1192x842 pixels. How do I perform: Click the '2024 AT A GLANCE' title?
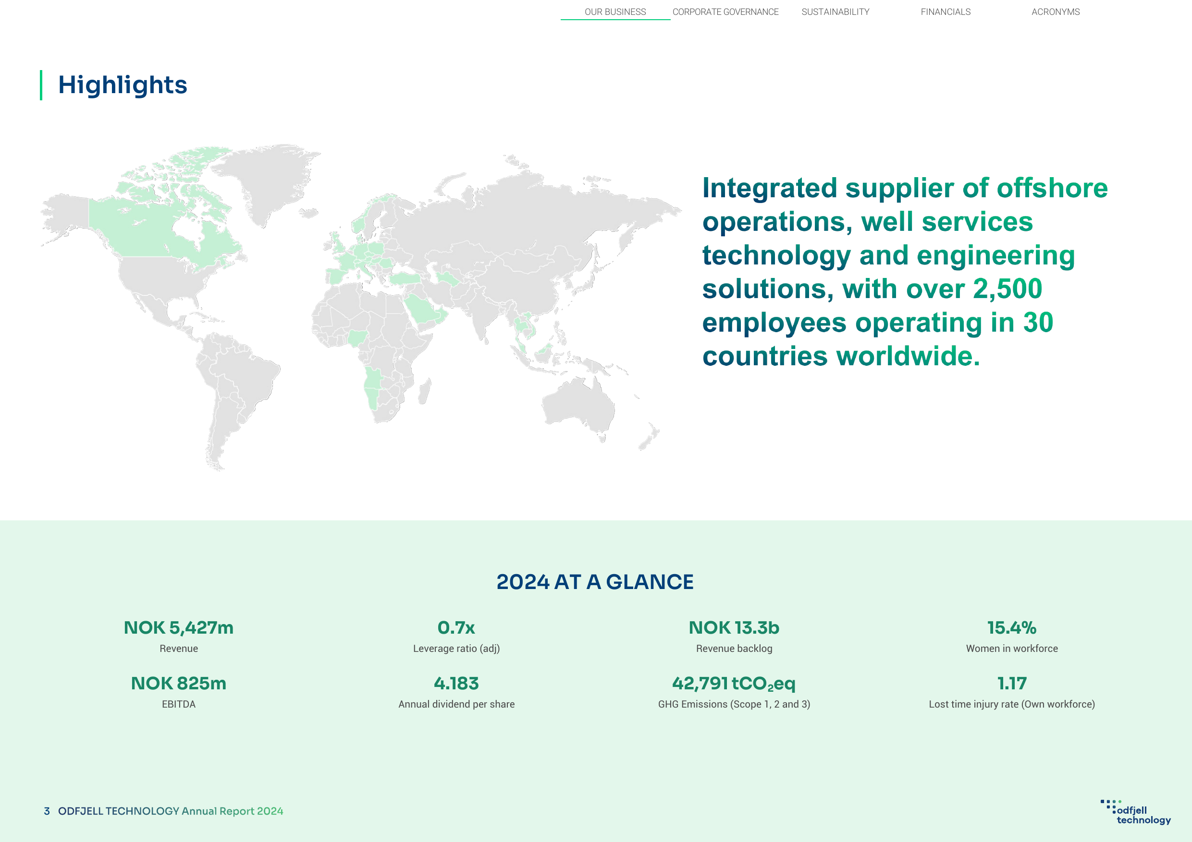[595, 581]
